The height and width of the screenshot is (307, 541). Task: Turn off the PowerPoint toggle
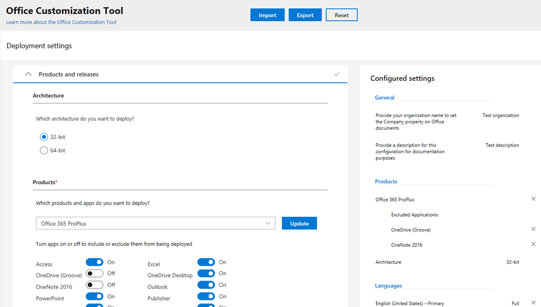click(95, 296)
